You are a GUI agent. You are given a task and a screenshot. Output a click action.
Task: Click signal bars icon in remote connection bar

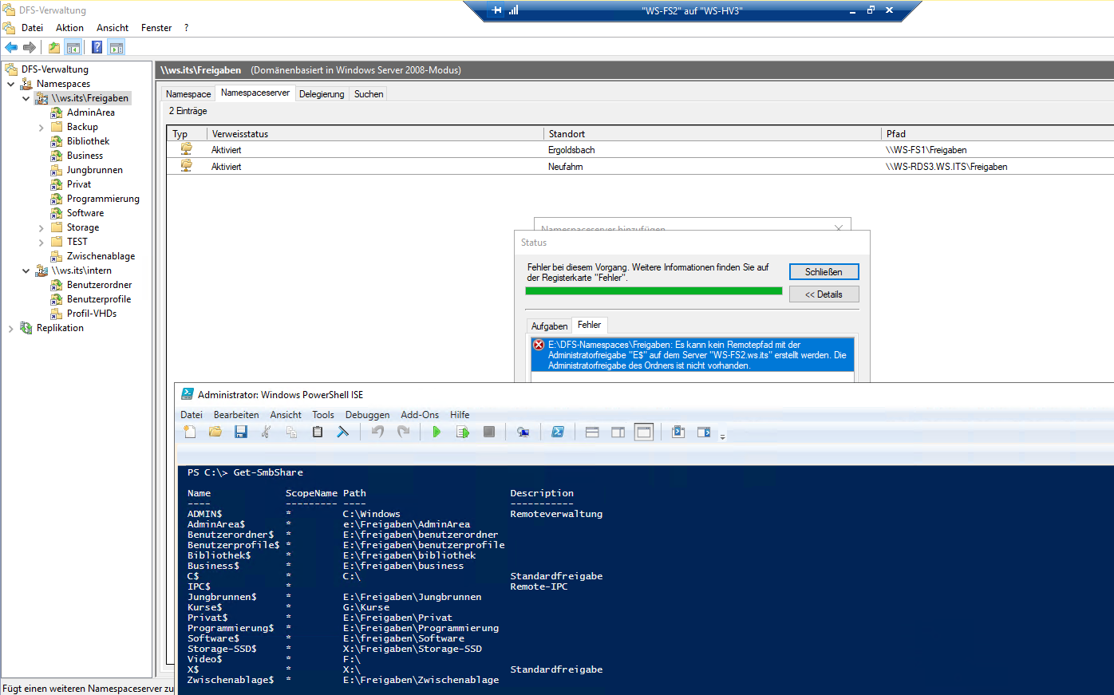pyautogui.click(x=513, y=10)
